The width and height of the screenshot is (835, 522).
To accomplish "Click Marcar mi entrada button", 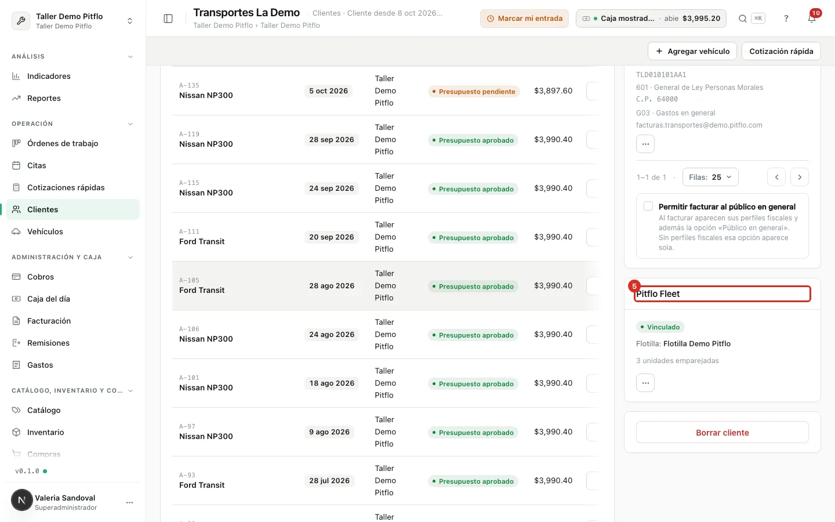I will tap(524, 19).
